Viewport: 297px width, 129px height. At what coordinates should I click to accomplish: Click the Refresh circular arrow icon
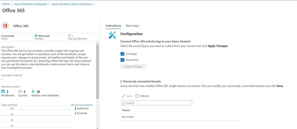(137, 96)
